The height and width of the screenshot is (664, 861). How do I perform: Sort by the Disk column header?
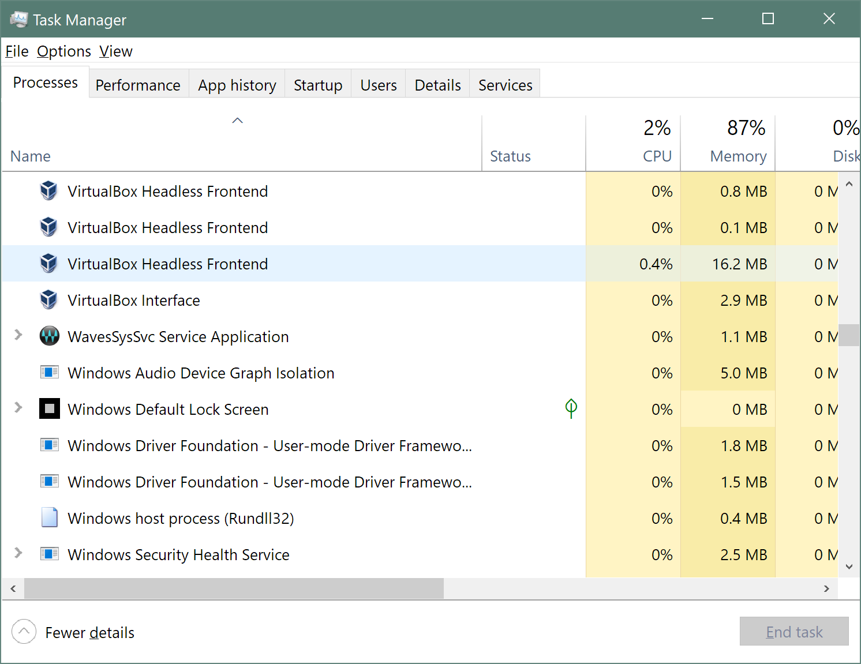point(818,143)
